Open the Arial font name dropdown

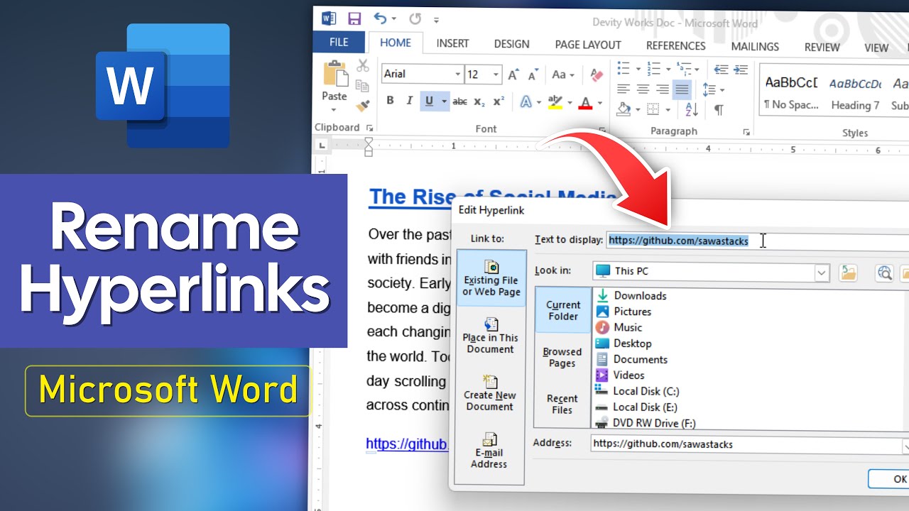[458, 75]
